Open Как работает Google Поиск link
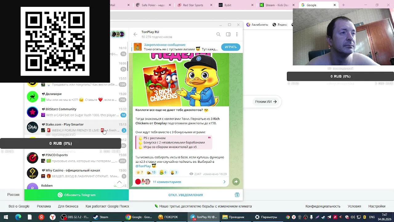 coord(107,206)
